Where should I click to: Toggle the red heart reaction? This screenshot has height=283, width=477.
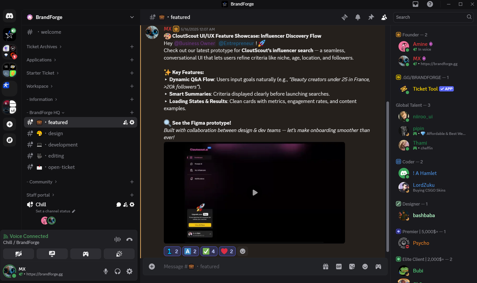pyautogui.click(x=227, y=251)
